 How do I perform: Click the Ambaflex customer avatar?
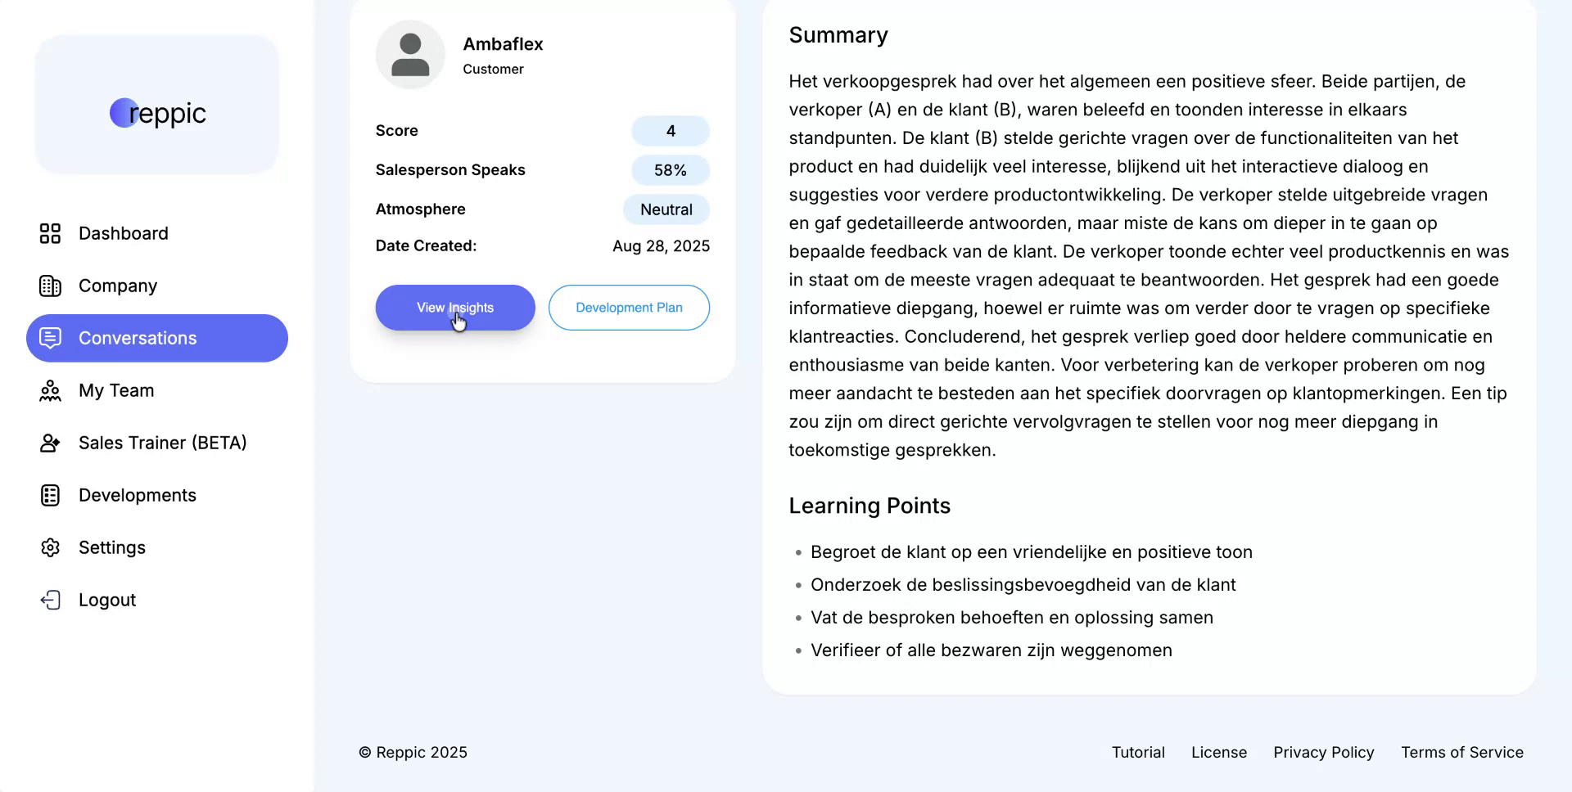point(410,55)
